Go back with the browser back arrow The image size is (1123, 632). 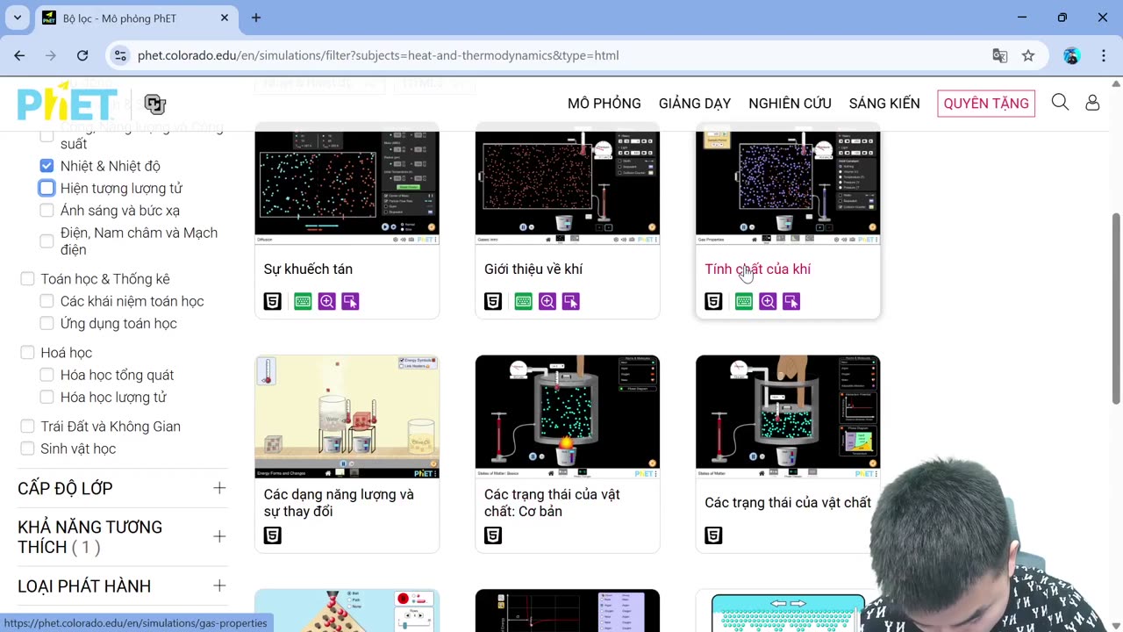point(19,55)
